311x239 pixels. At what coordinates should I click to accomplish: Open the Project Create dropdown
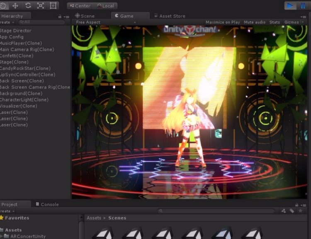pos(7,211)
